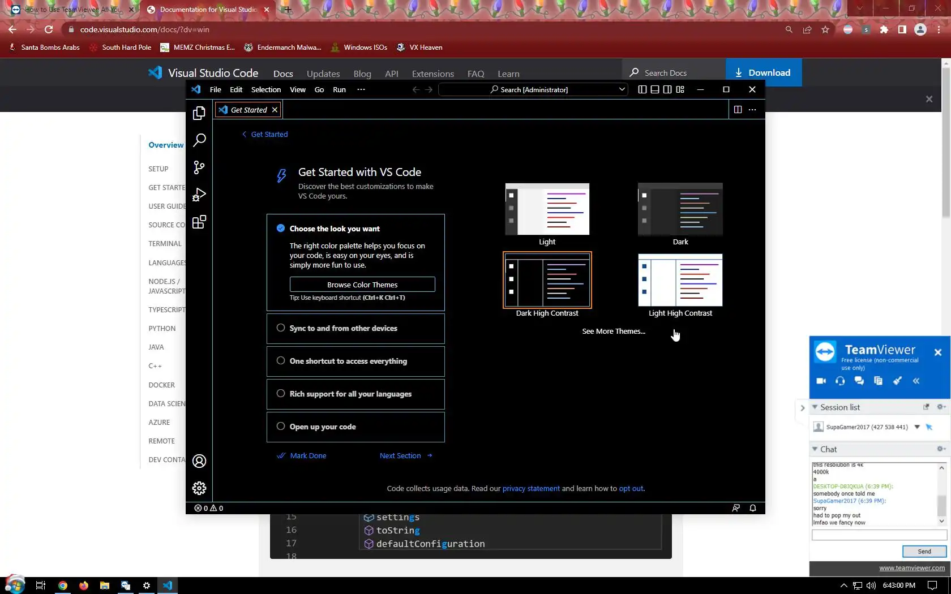Click the TeamViewer chat message input
This screenshot has height=594, width=951.
[879, 535]
